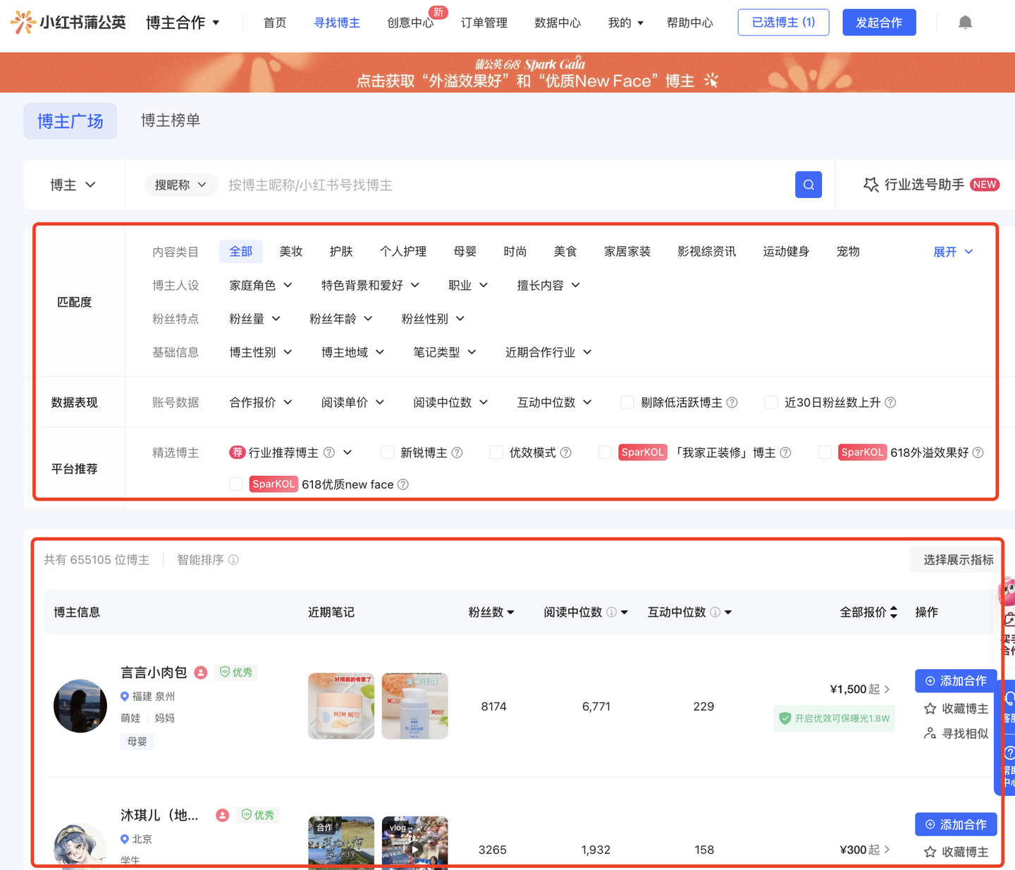
Task: Open the 粉丝量 dropdown
Action: coord(255,318)
